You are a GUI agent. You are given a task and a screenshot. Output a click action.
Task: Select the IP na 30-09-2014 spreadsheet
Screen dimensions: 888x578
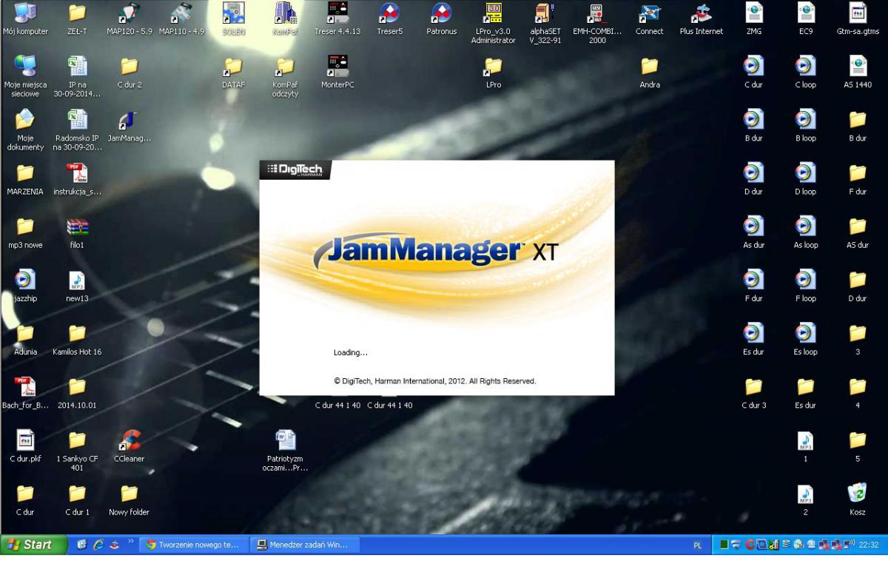pyautogui.click(x=77, y=77)
